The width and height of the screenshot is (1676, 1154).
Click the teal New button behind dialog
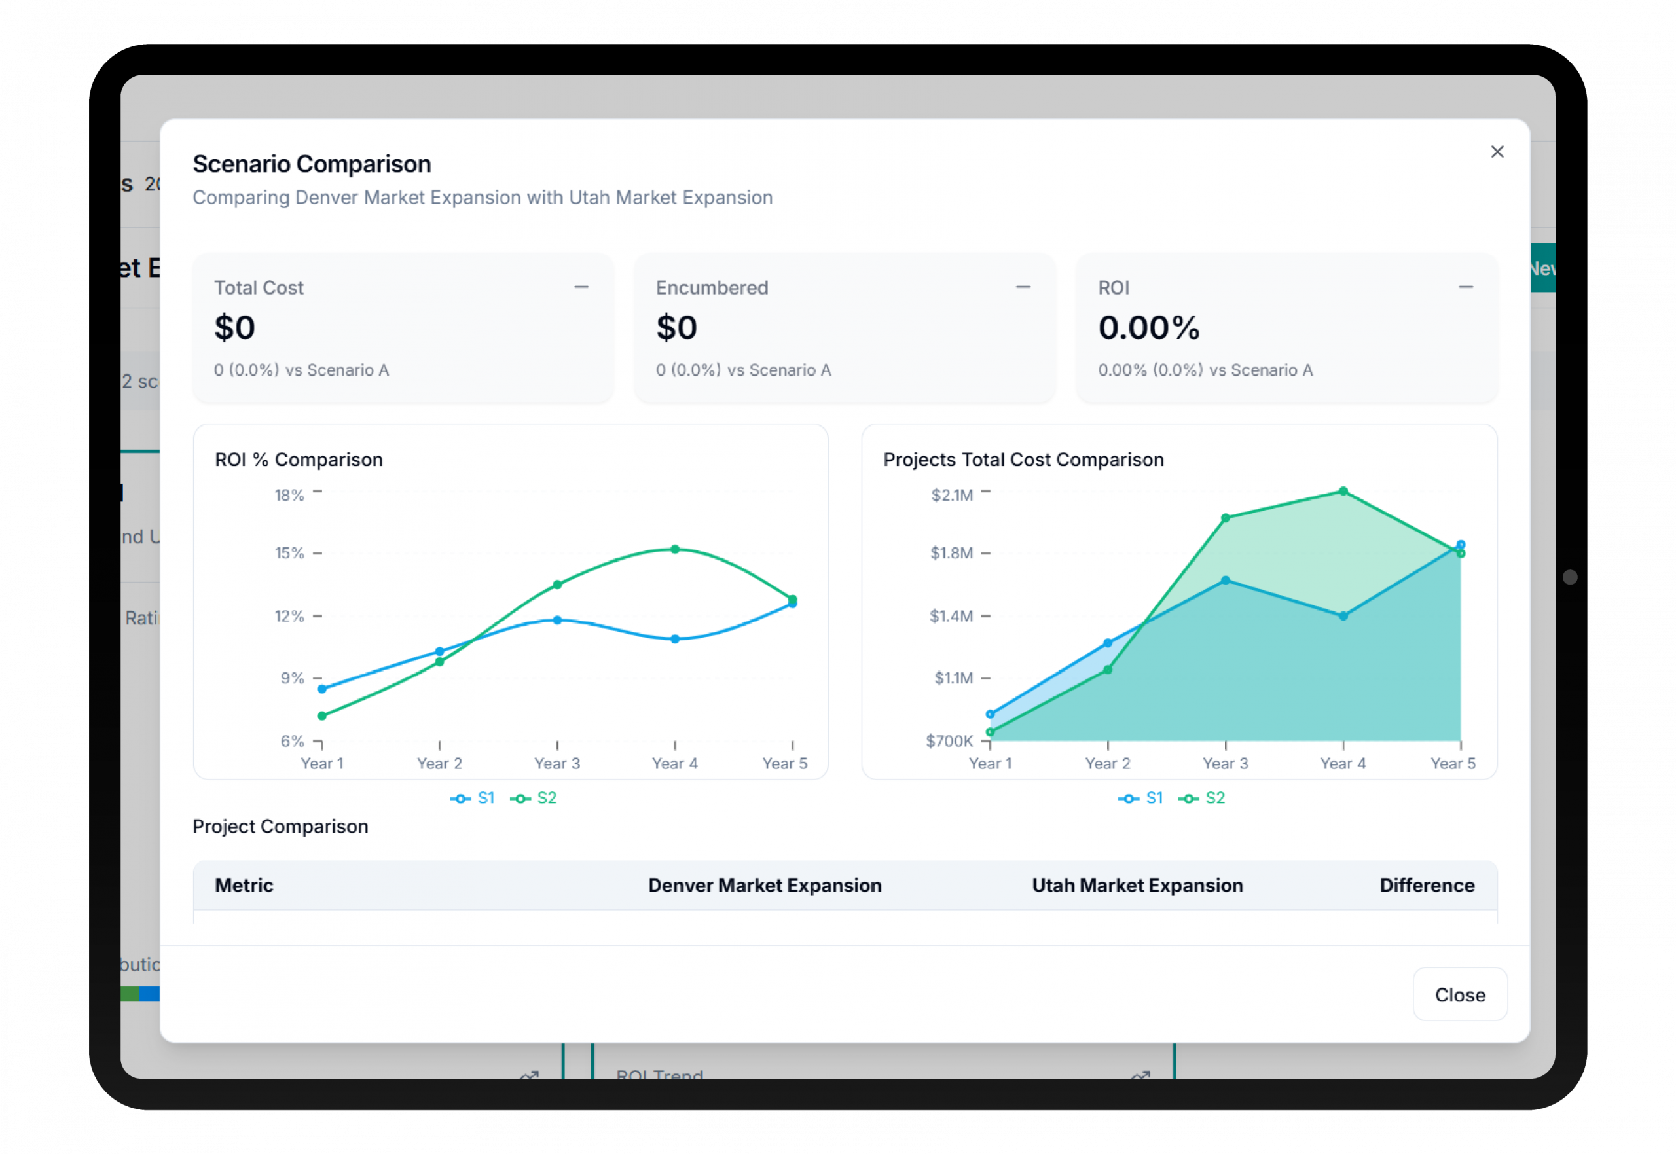pyautogui.click(x=1542, y=268)
